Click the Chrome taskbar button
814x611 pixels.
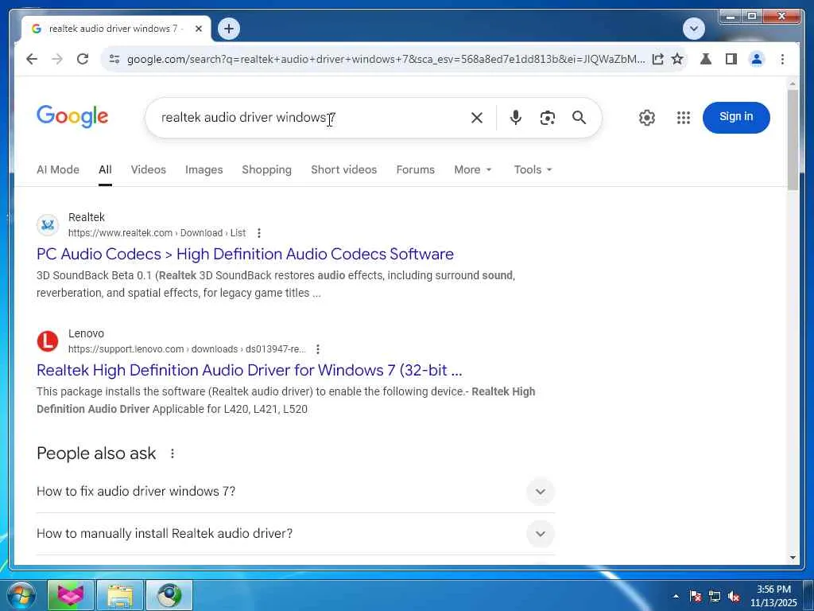click(169, 595)
